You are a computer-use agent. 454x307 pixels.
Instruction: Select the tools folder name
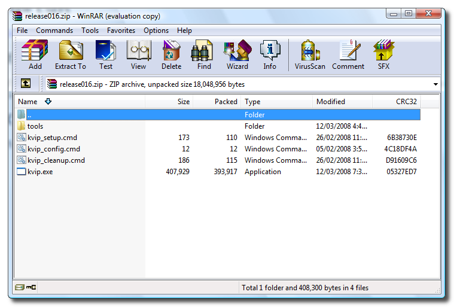coord(35,126)
